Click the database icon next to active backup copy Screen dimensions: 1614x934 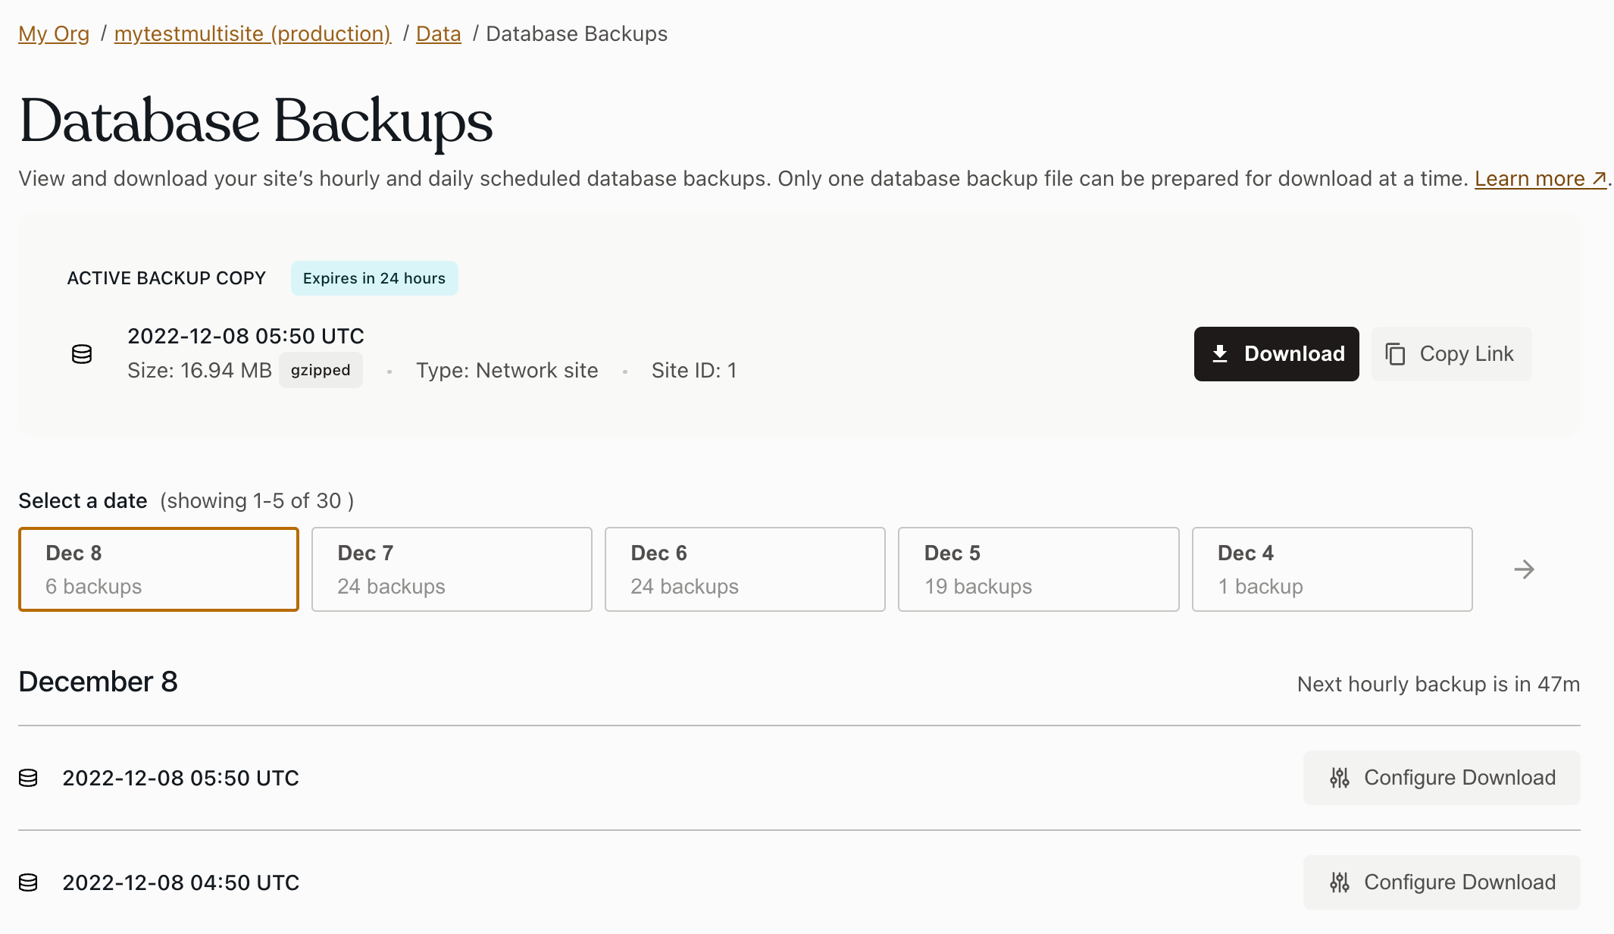pos(82,353)
